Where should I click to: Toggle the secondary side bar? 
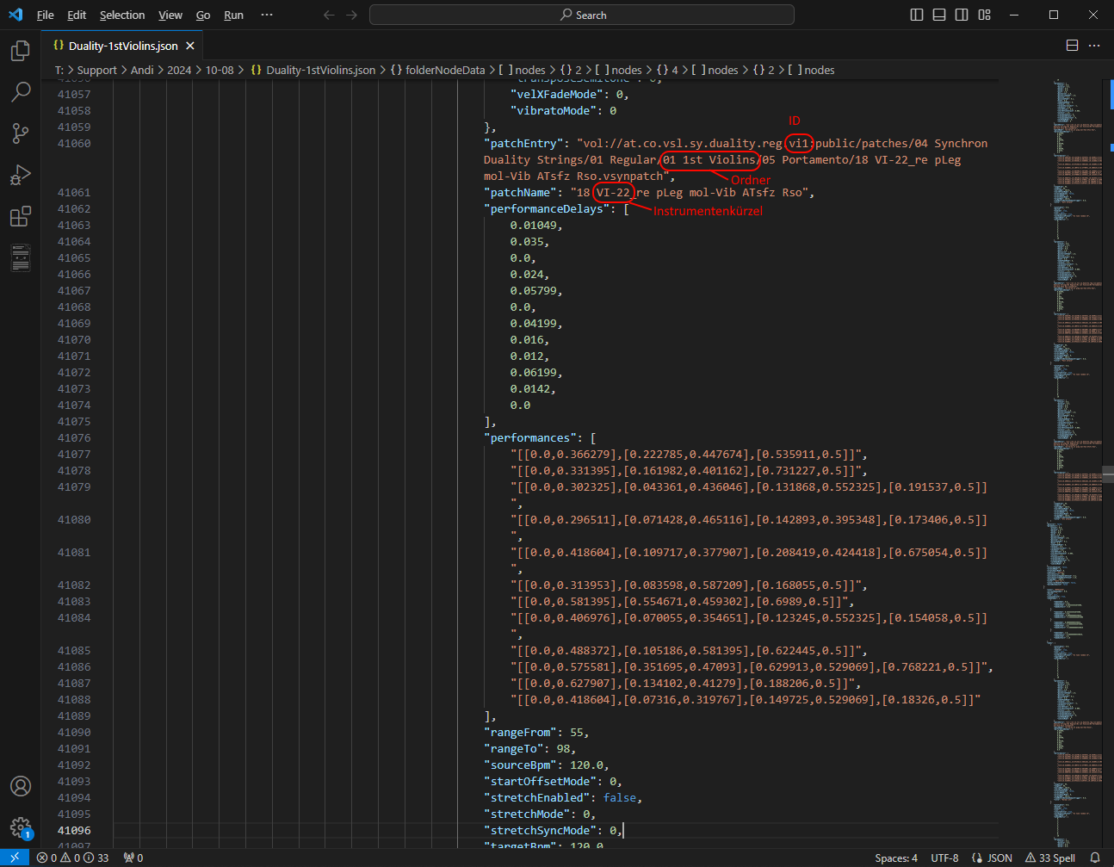[x=962, y=15]
